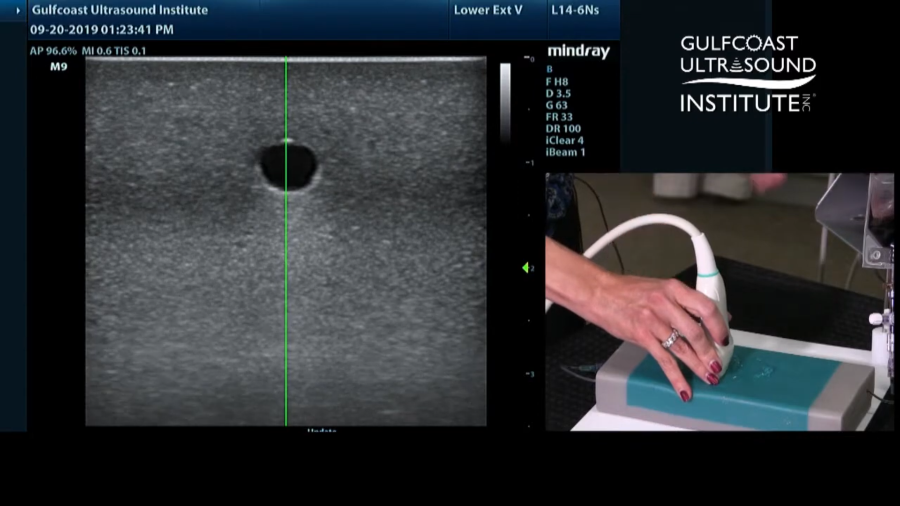
Task: Select the L14-6Ns transducer label
Action: click(575, 10)
